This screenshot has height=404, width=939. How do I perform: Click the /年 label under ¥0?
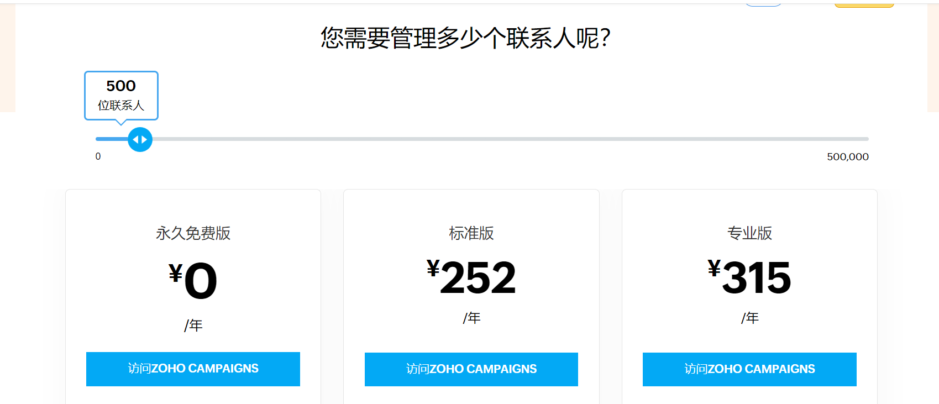pyautogui.click(x=193, y=325)
